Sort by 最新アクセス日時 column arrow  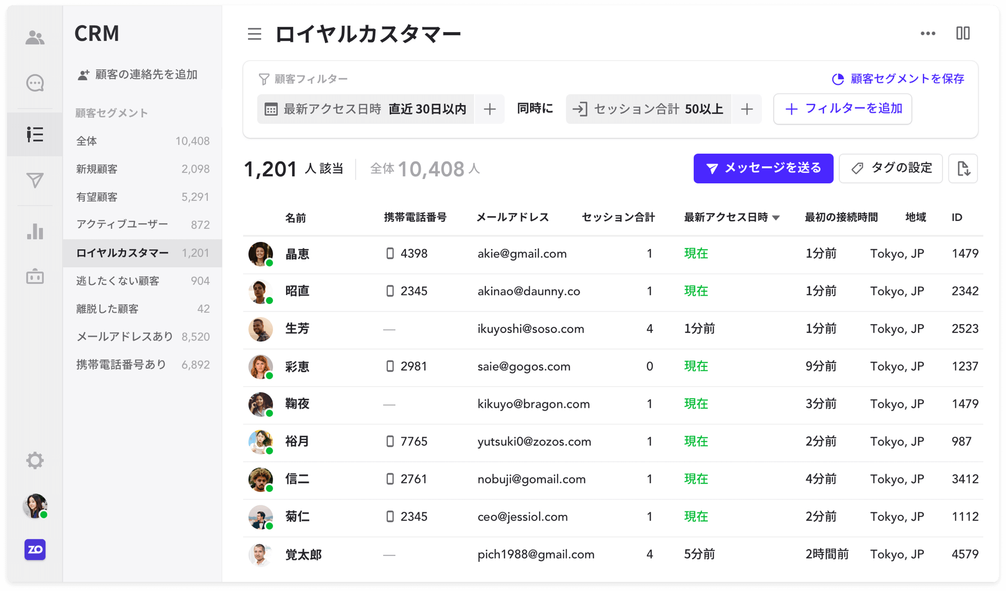point(776,218)
